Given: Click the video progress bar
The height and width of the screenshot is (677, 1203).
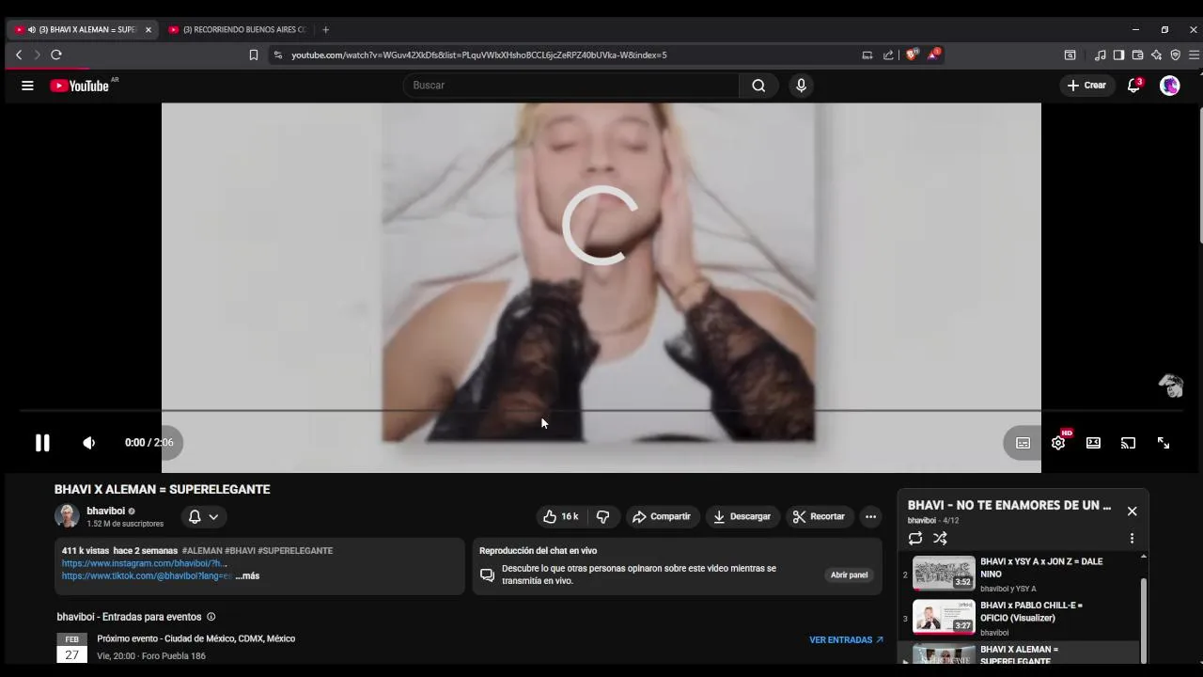Looking at the screenshot, I should 601,411.
